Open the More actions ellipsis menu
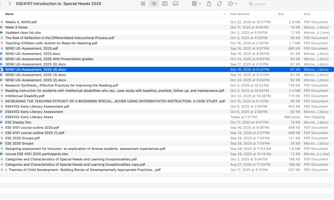This screenshot has height=200, width=334. [232, 4]
